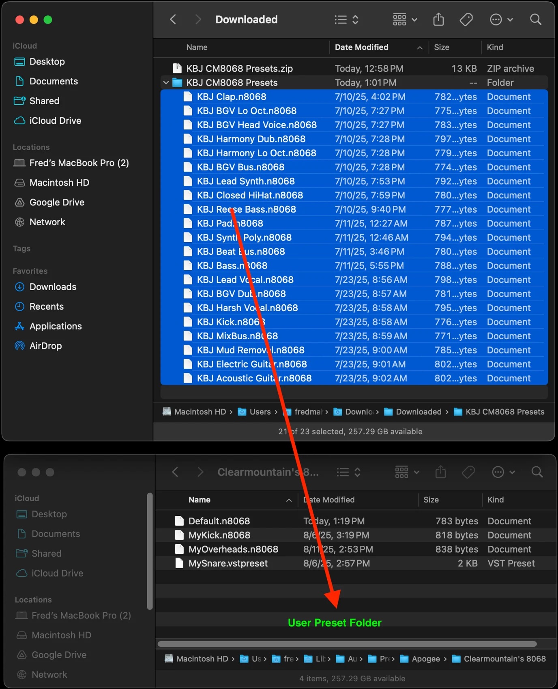Click Tags icon in Clearmountain's window
Viewport: 558px width, 689px height.
tap(468, 472)
